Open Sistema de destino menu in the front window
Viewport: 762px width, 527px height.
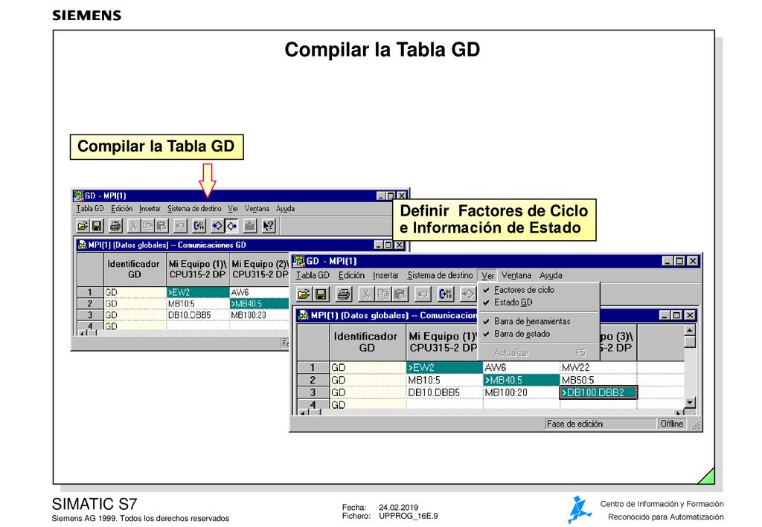pos(440,275)
